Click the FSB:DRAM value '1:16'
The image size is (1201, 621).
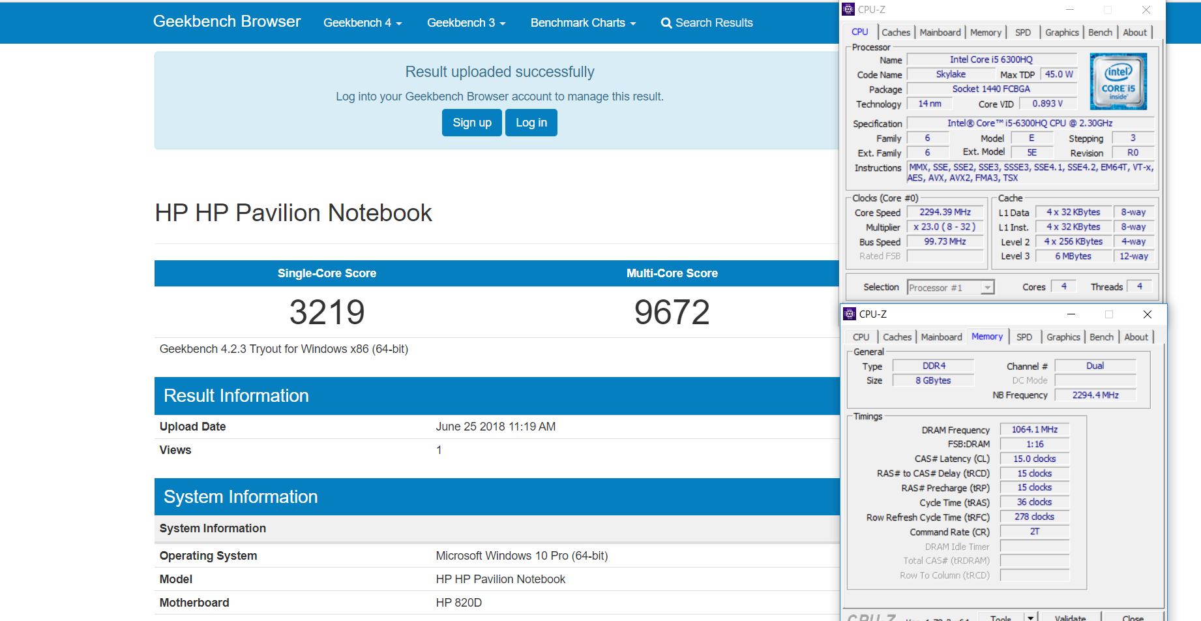[x=1035, y=444]
